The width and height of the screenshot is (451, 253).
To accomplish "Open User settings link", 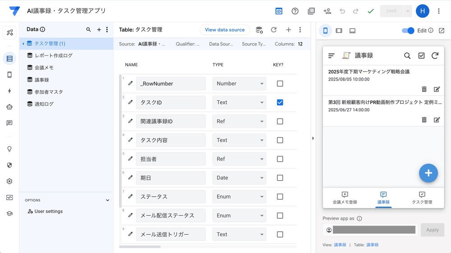I will (x=48, y=212).
